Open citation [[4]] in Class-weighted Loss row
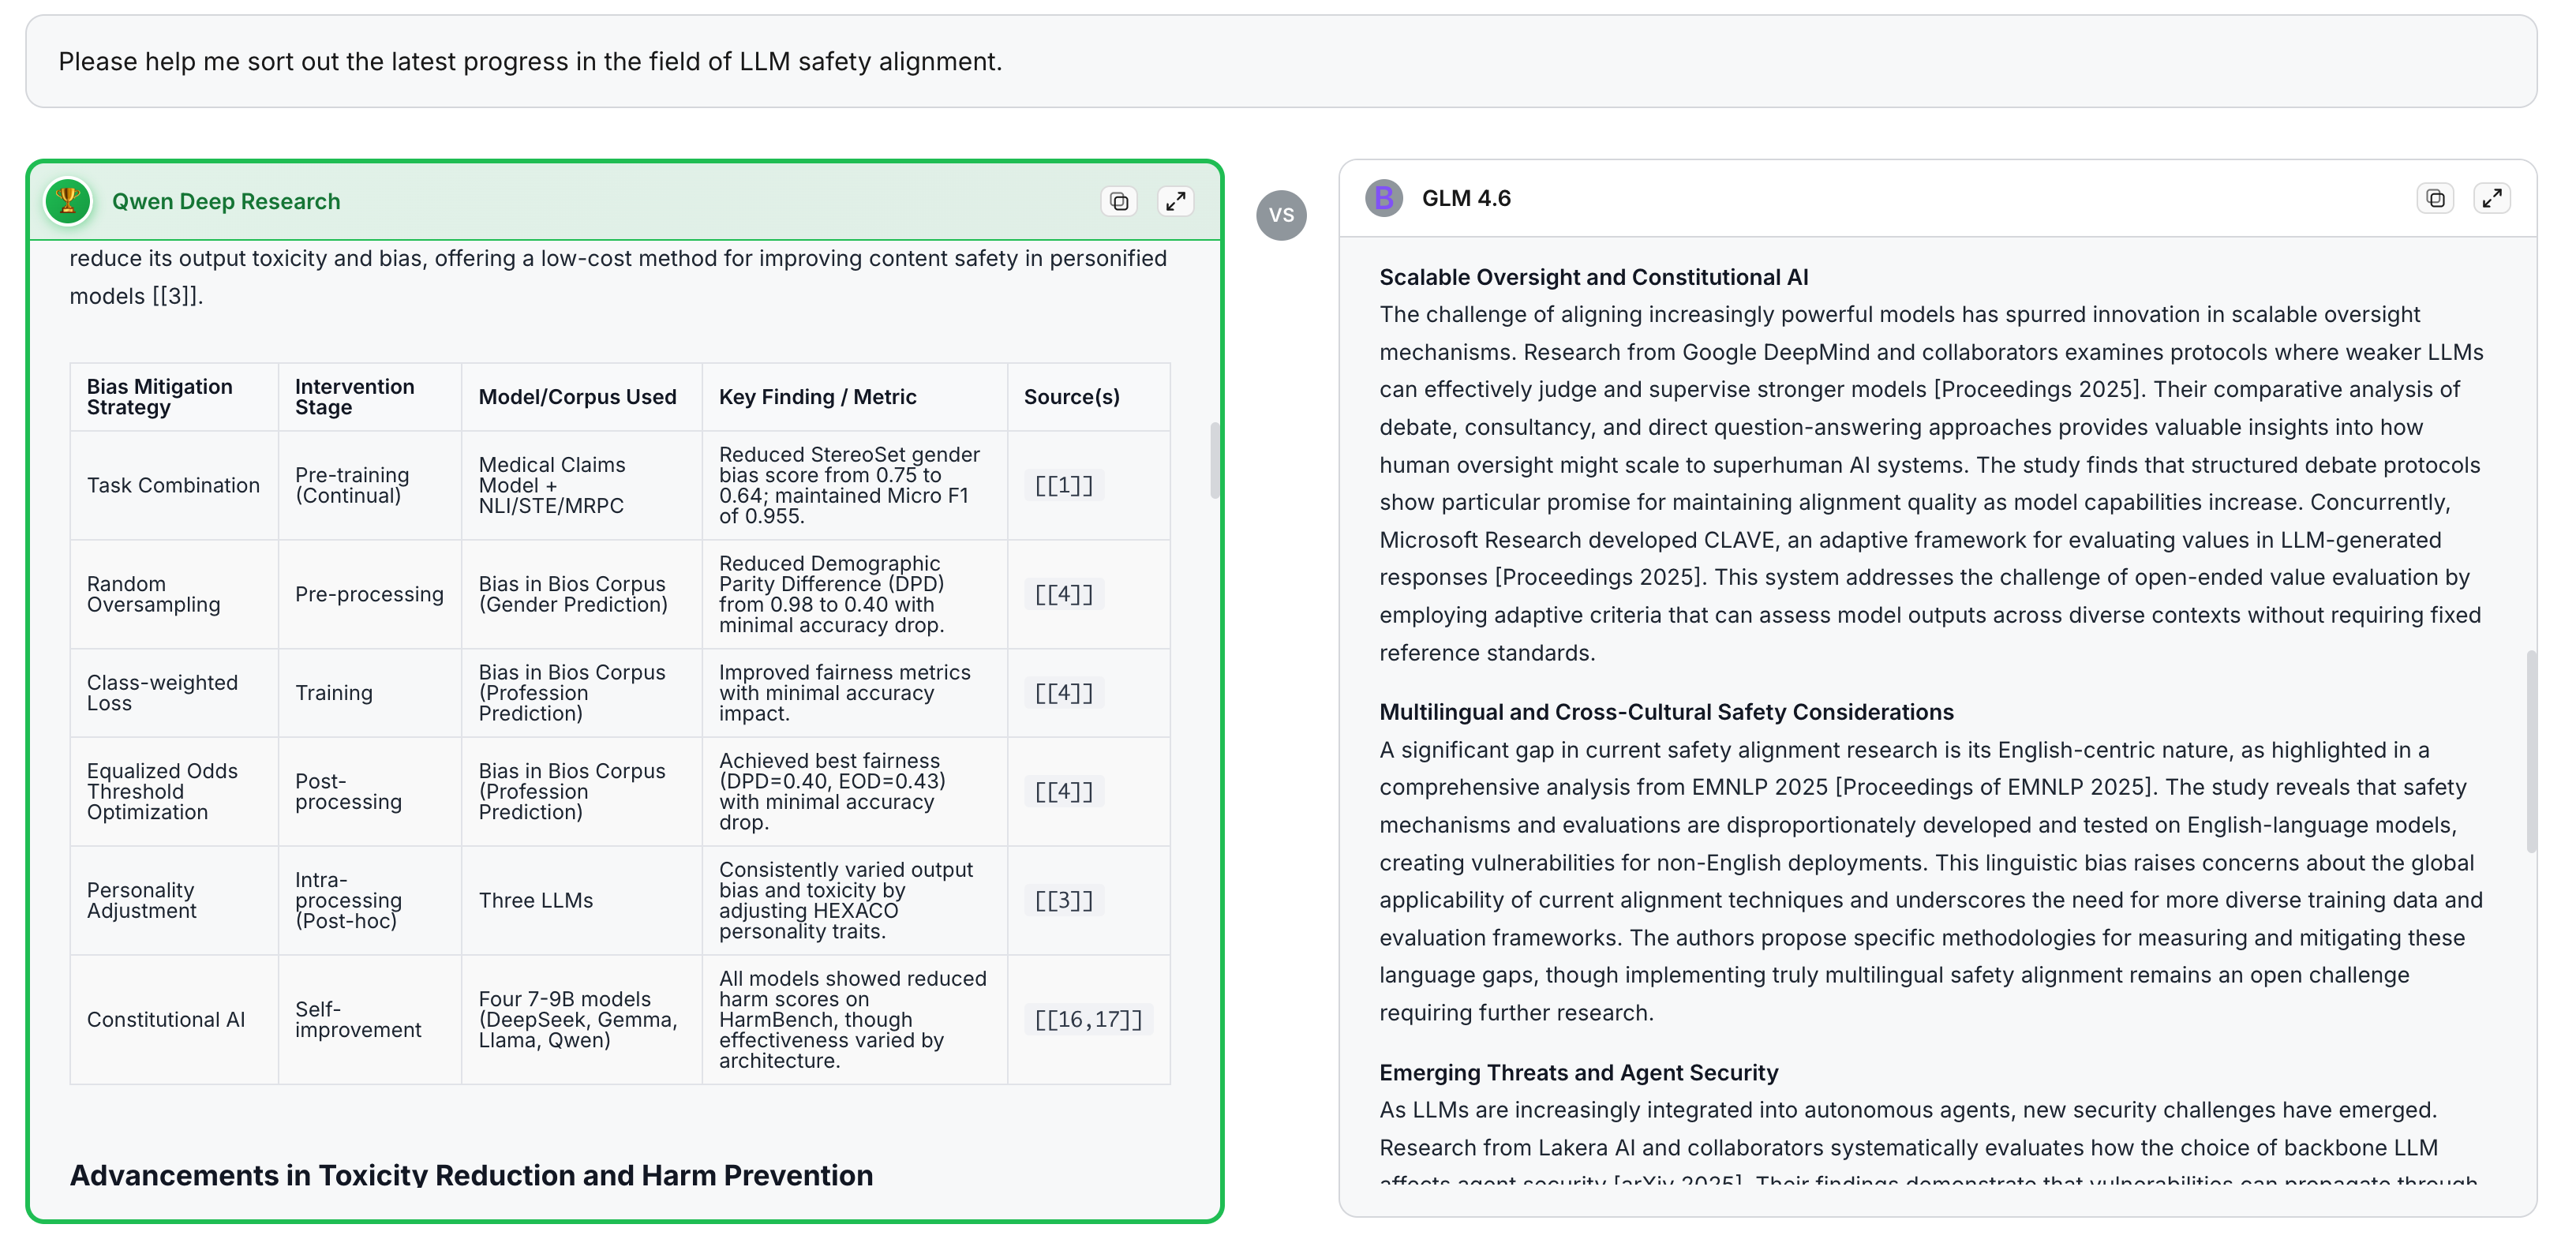 tap(1063, 693)
